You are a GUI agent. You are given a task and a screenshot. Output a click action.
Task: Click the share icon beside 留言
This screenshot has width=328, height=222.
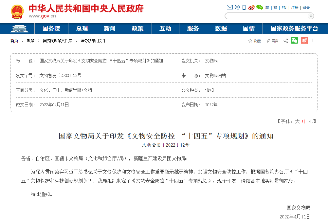click(285, 41)
